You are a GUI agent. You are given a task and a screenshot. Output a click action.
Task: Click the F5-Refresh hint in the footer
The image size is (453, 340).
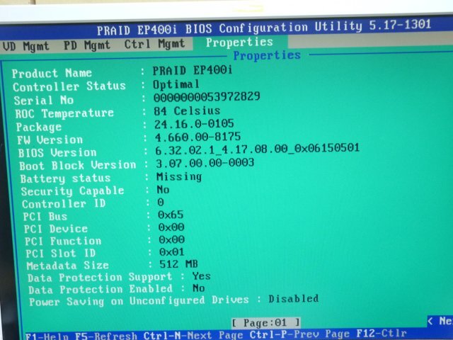pyautogui.click(x=106, y=336)
